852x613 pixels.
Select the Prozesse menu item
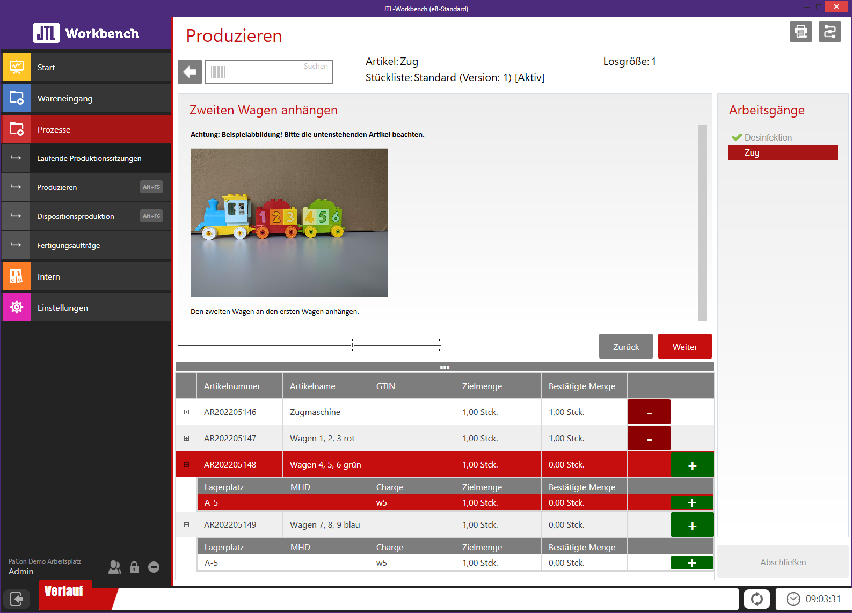coord(86,129)
